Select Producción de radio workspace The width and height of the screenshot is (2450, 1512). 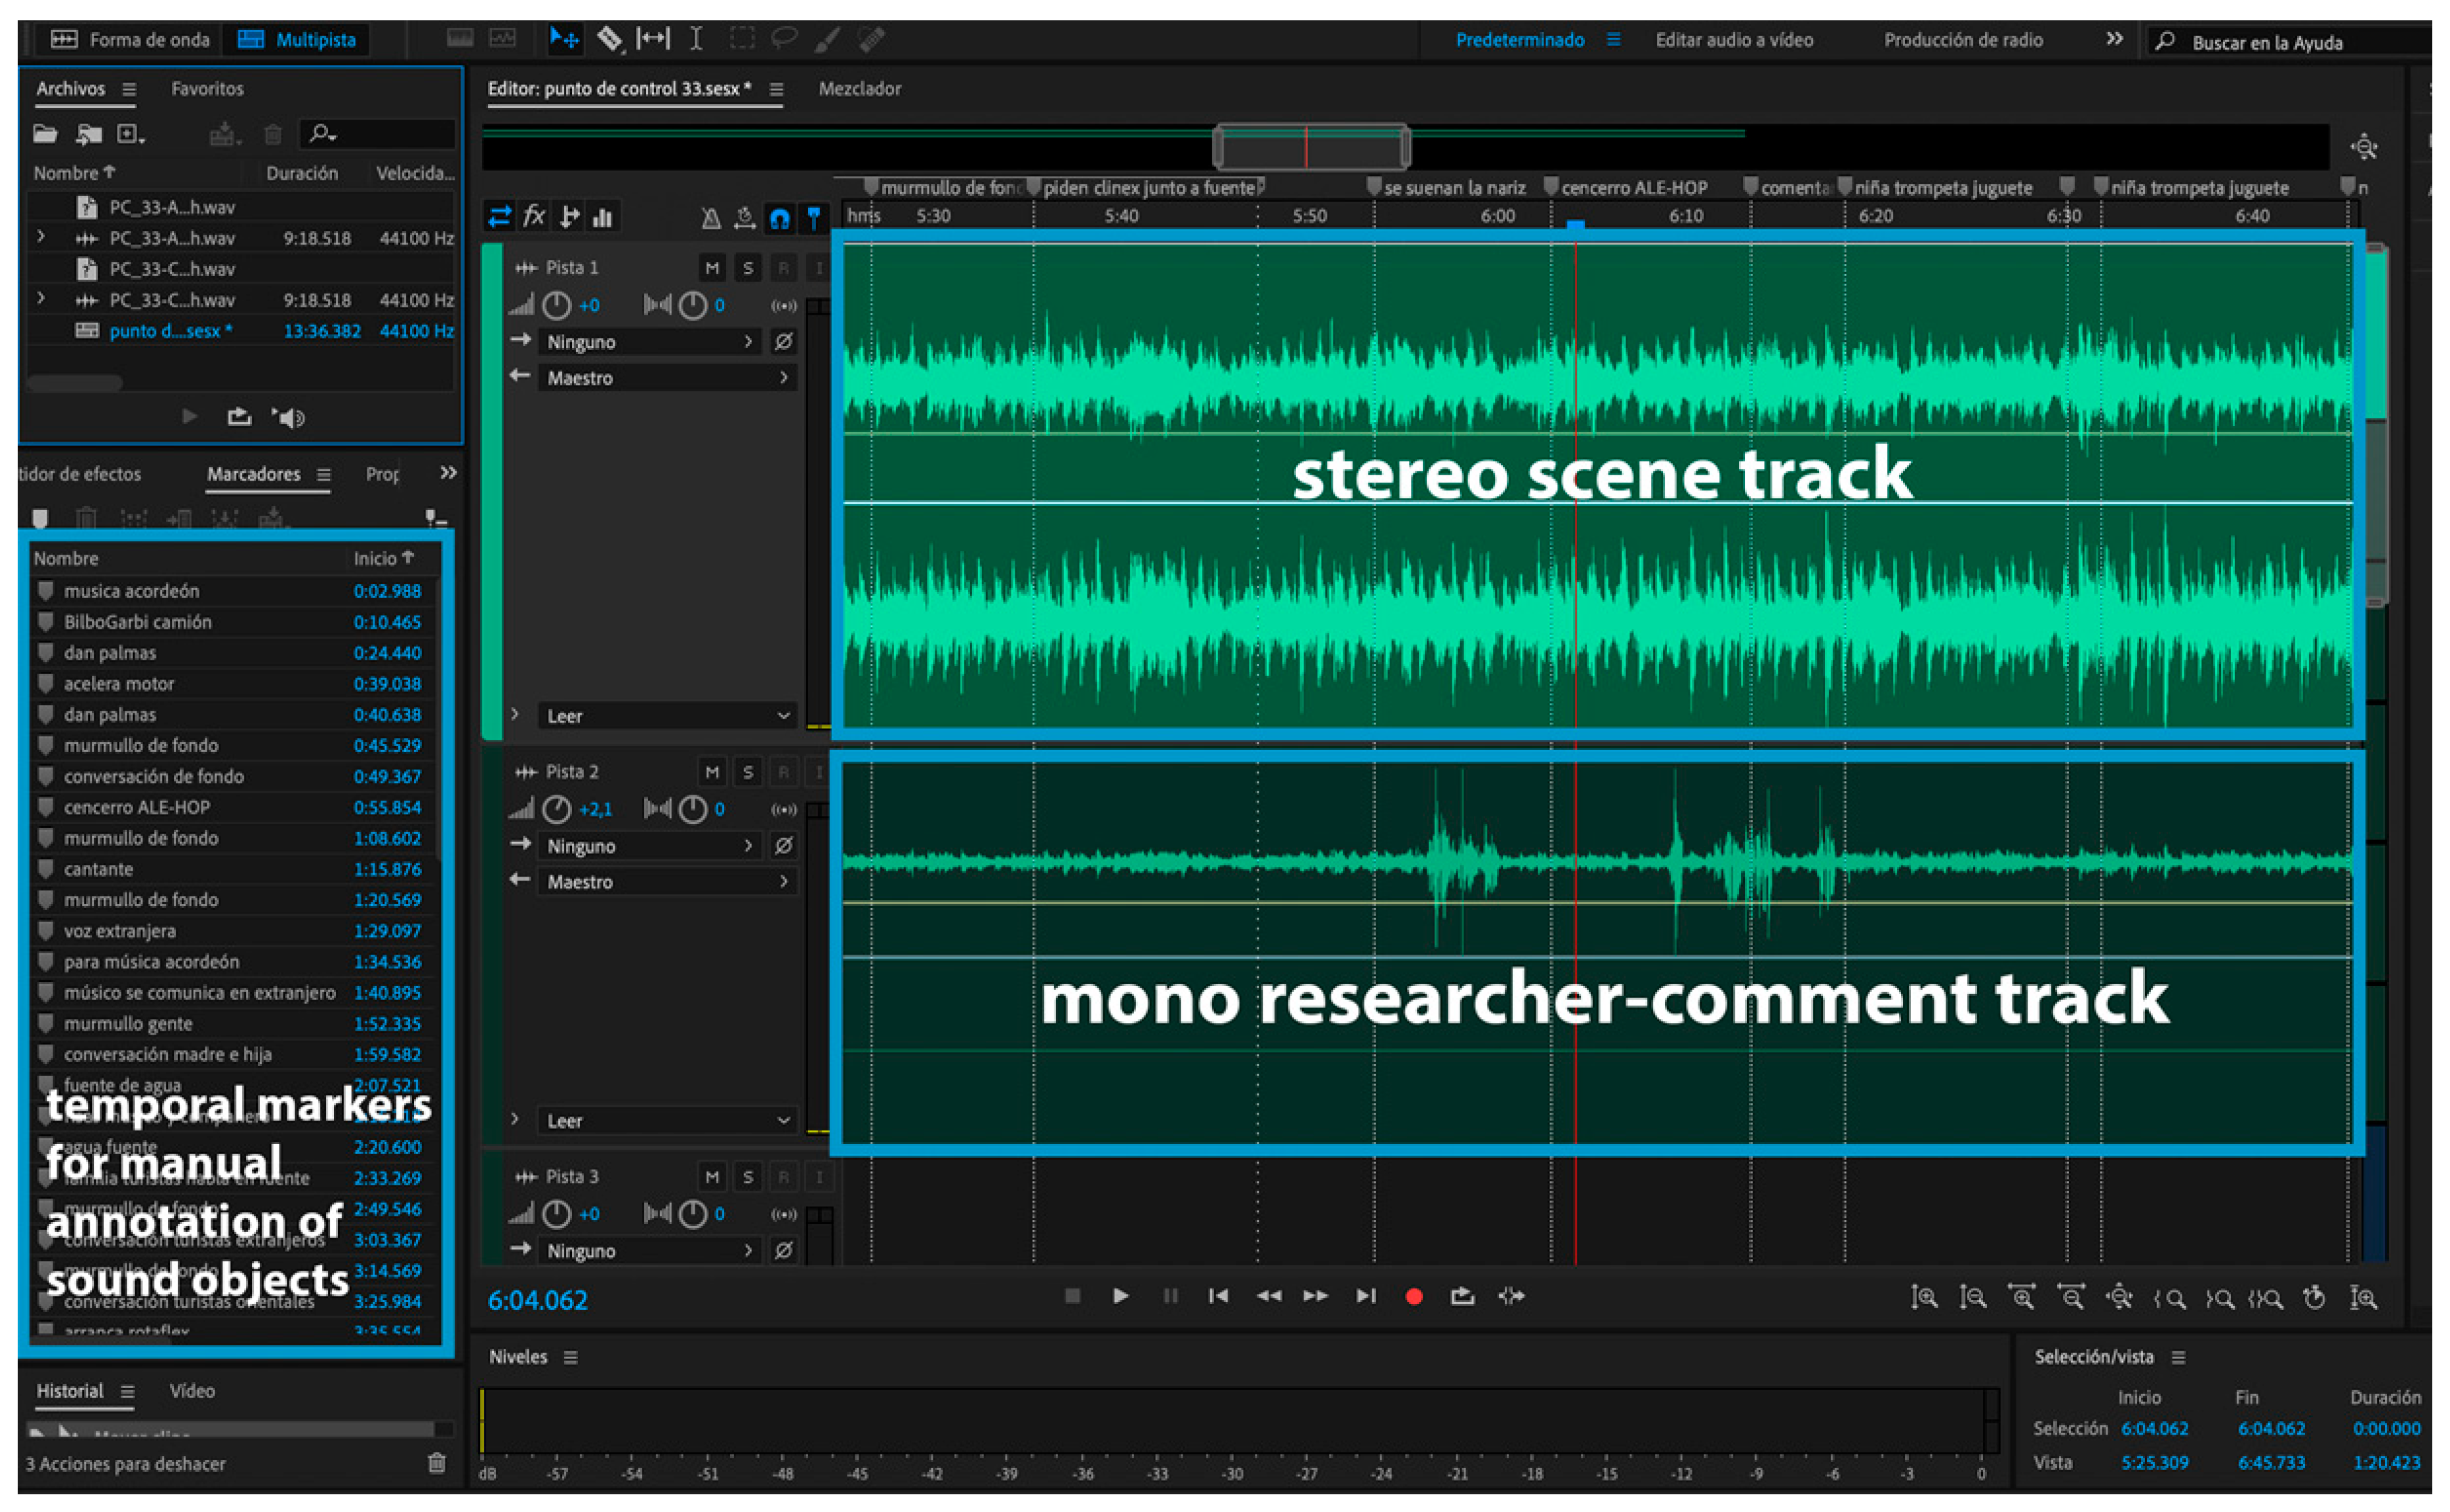(x=1963, y=40)
